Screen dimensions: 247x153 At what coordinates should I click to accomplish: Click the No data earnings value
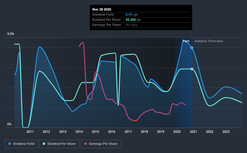(x=131, y=25)
